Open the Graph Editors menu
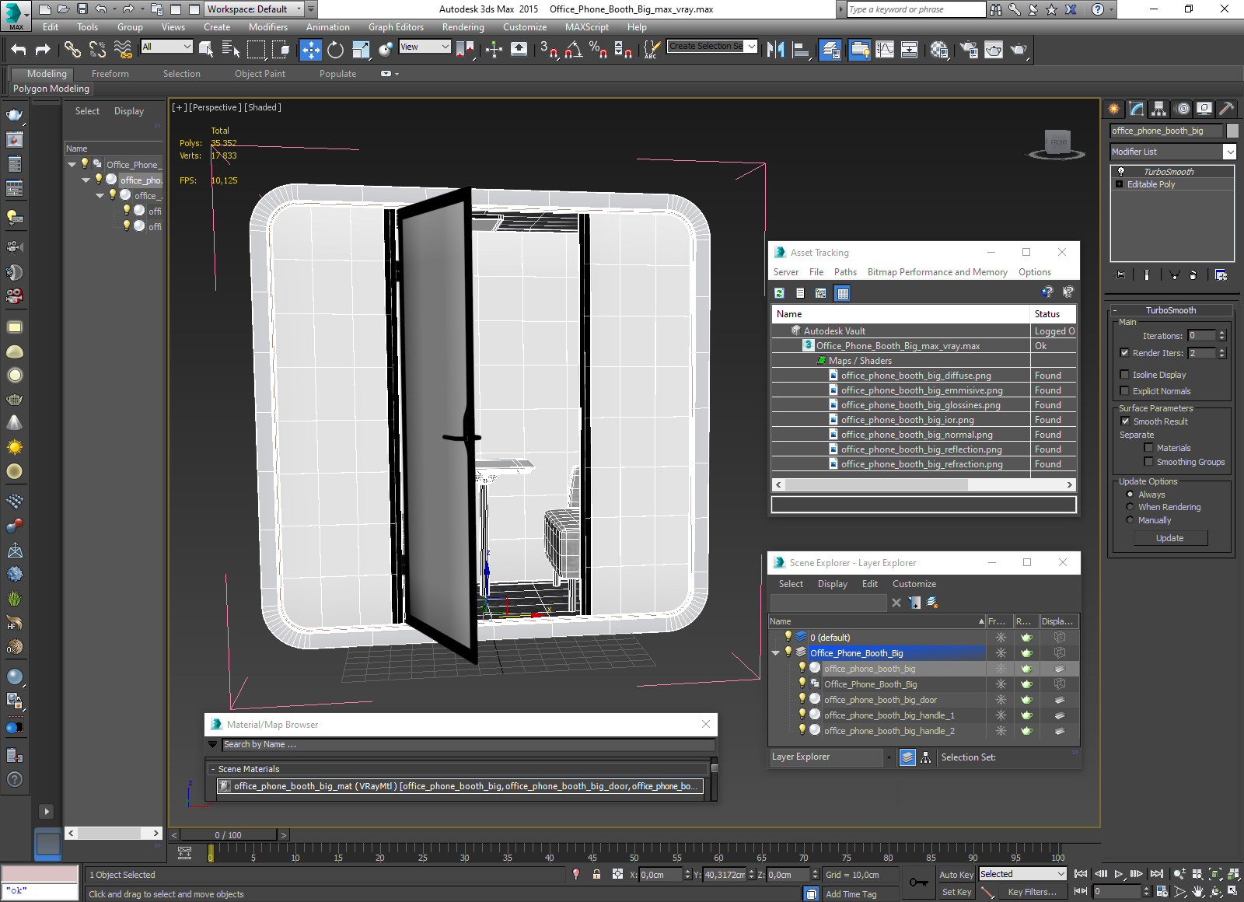This screenshot has width=1244, height=902. click(396, 27)
